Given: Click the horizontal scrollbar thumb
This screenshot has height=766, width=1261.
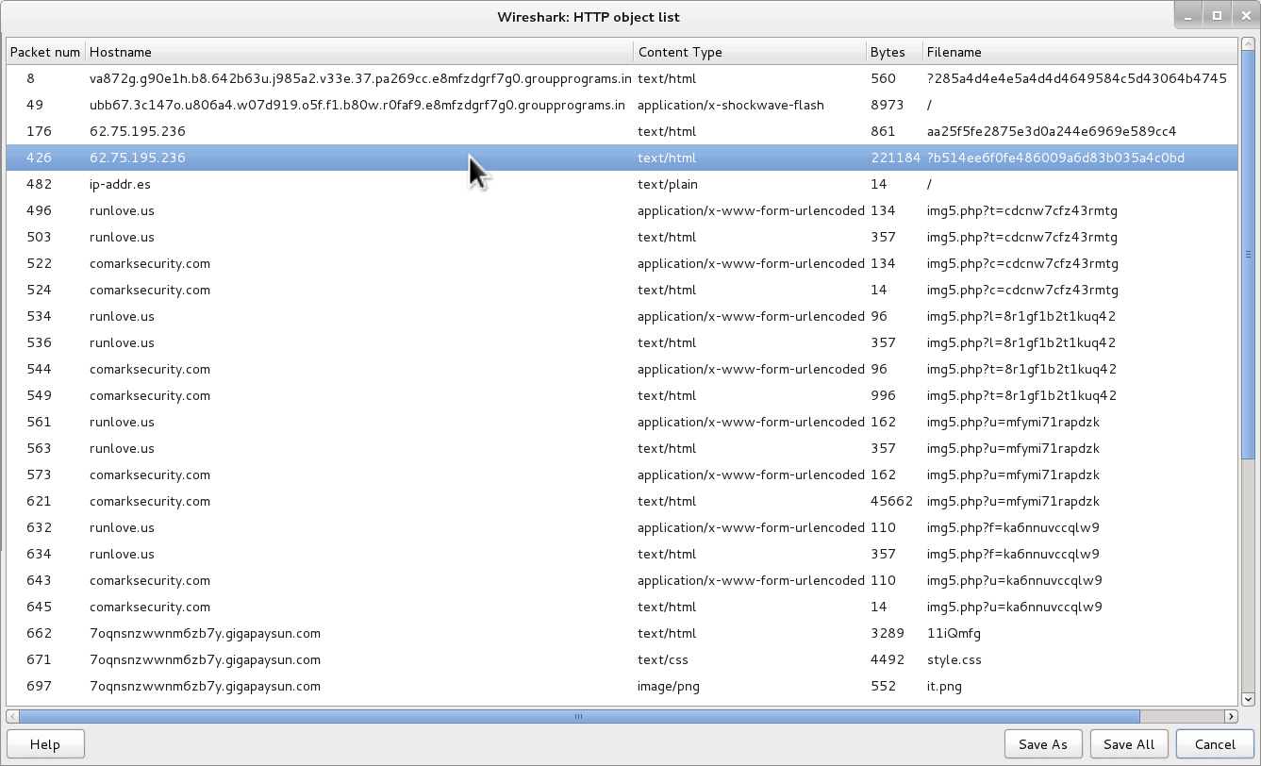Looking at the screenshot, I should pyautogui.click(x=579, y=717).
